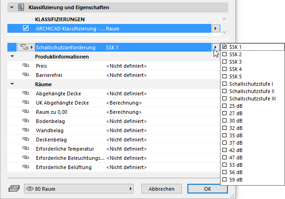Click the link icon beside Bodenbelag
Image resolution: width=285 pixels, height=199 pixels.
pyautogui.click(x=25, y=121)
